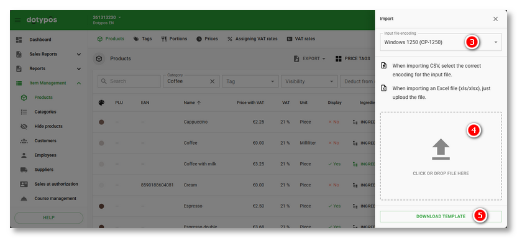Click the upload arrow icon in drop zone
The image size is (517, 238).
[x=441, y=149]
